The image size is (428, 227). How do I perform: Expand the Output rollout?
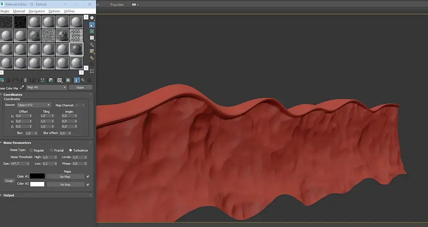pyautogui.click(x=9, y=195)
